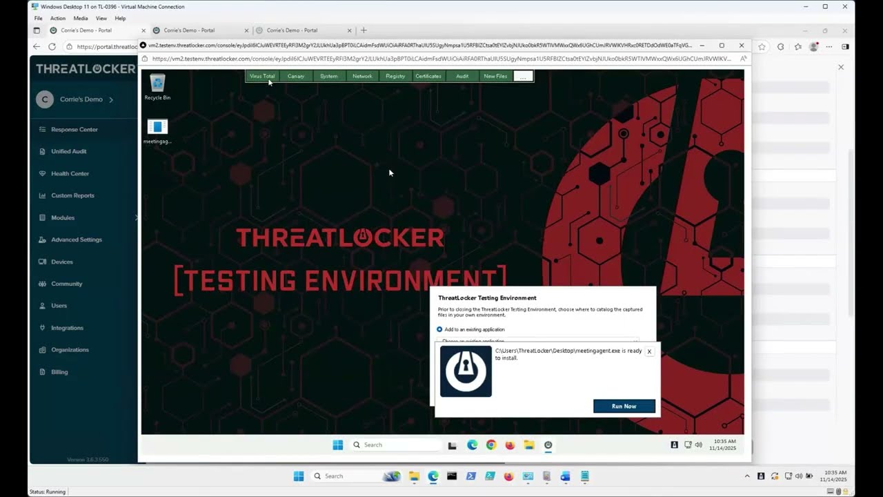The image size is (883, 497).
Task: Open a new browser tab with plus button
Action: (364, 30)
